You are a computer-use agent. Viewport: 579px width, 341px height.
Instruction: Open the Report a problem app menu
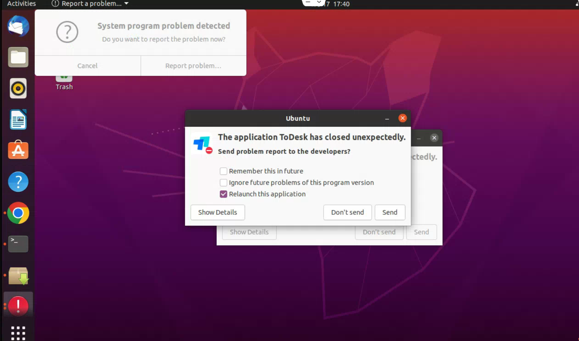(x=90, y=4)
